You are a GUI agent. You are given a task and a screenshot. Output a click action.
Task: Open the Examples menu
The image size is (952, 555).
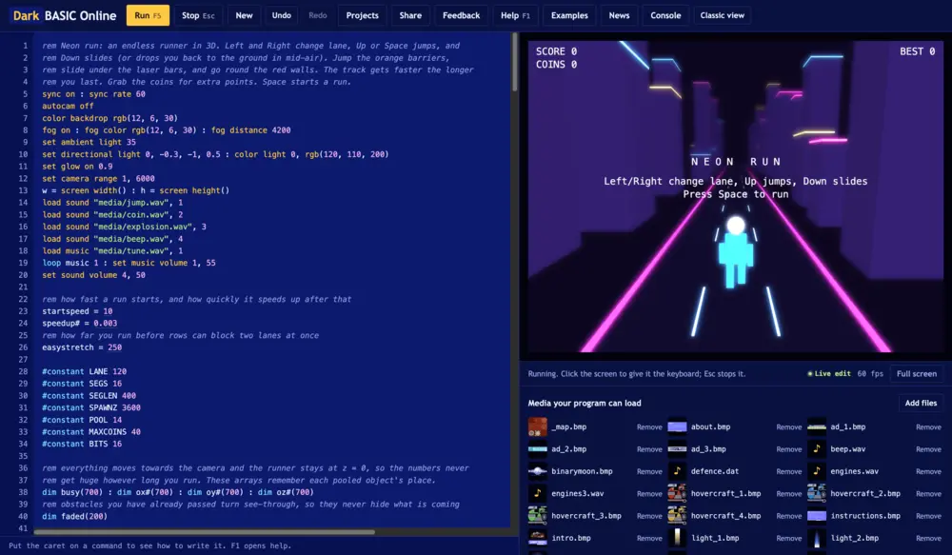point(569,15)
